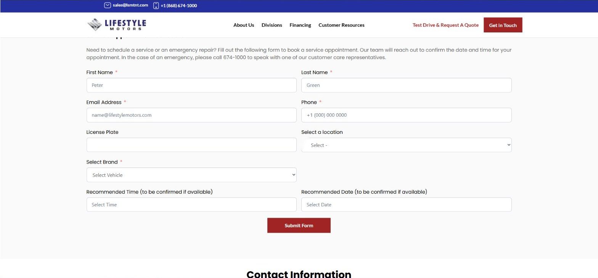
Task: Click the Contact Information heading
Action: [x=299, y=274]
